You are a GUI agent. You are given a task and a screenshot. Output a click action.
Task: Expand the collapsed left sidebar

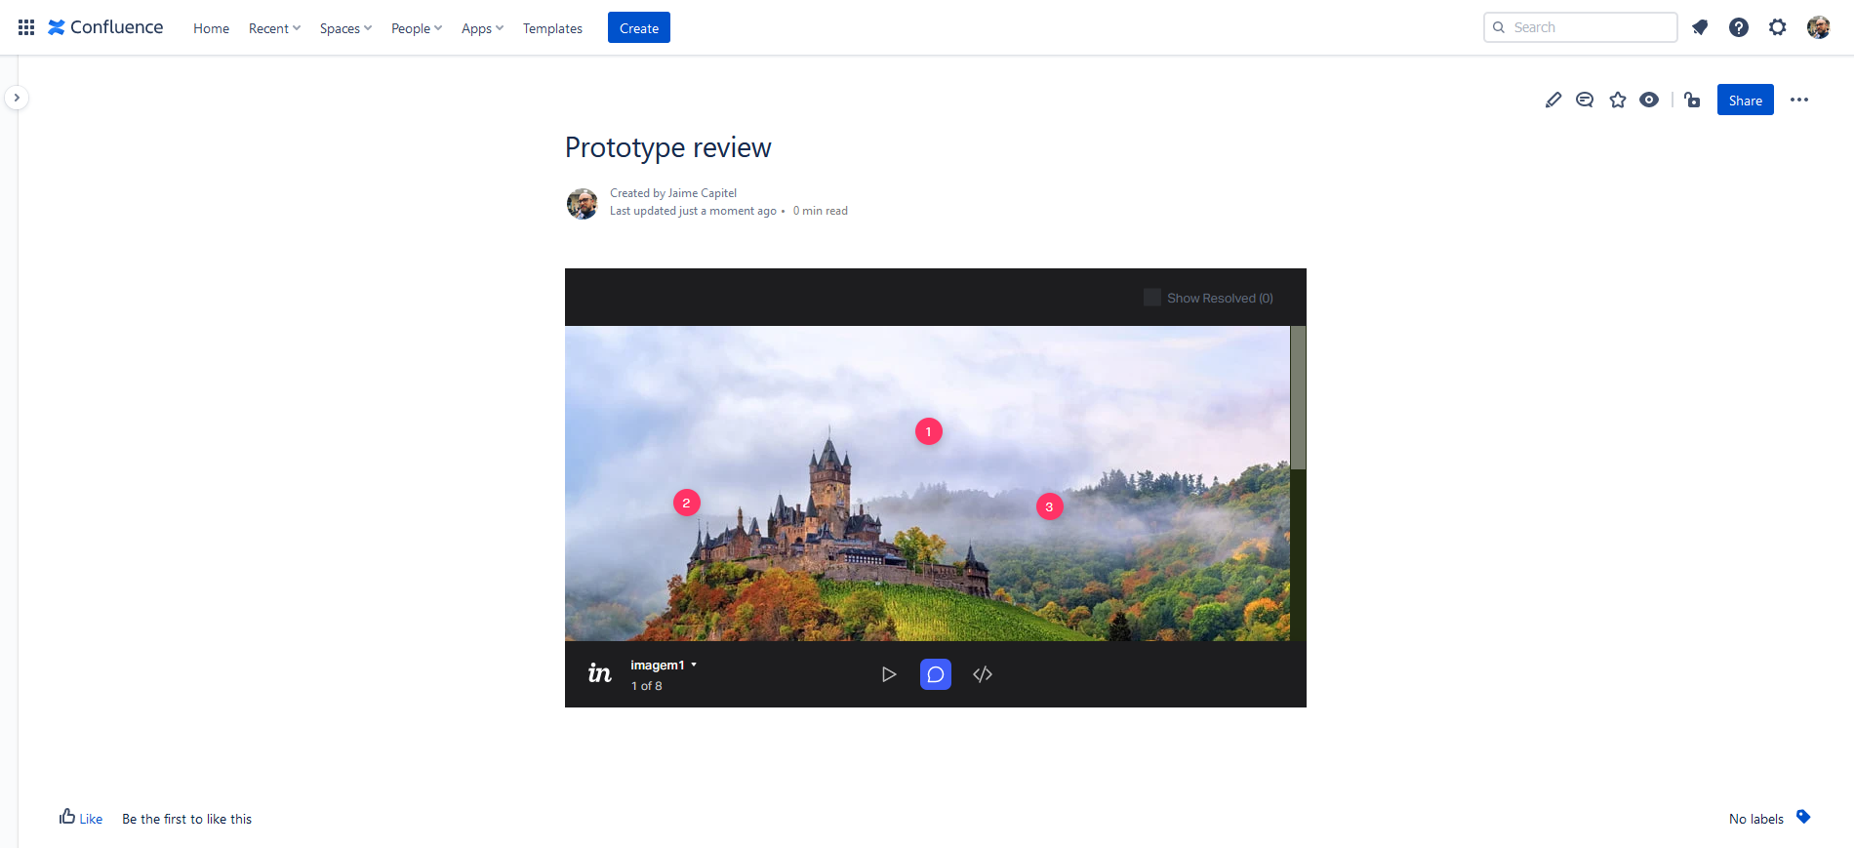click(17, 98)
